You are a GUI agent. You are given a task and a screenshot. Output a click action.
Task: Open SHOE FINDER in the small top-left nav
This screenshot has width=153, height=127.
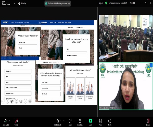point(26,22)
